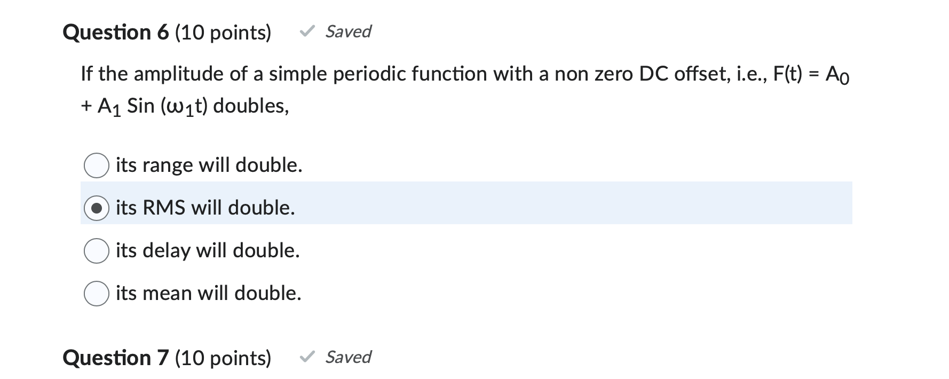Select the 'its delay will double' radio button

tap(97, 250)
